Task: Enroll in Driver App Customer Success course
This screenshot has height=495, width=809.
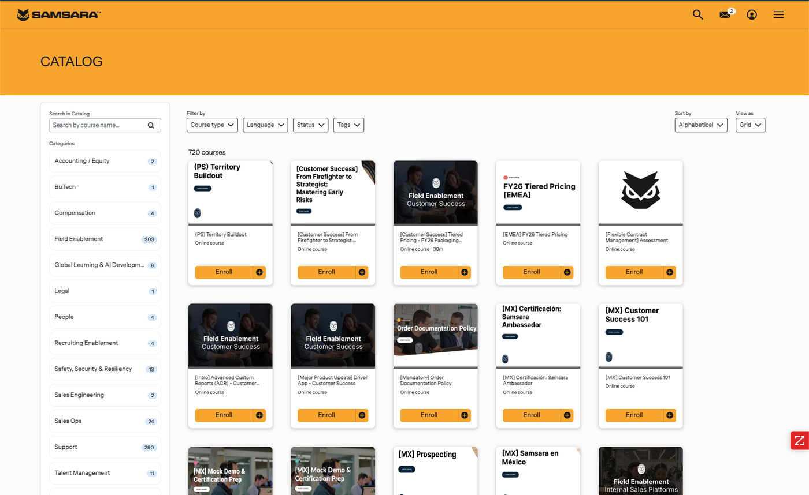Action: point(326,415)
